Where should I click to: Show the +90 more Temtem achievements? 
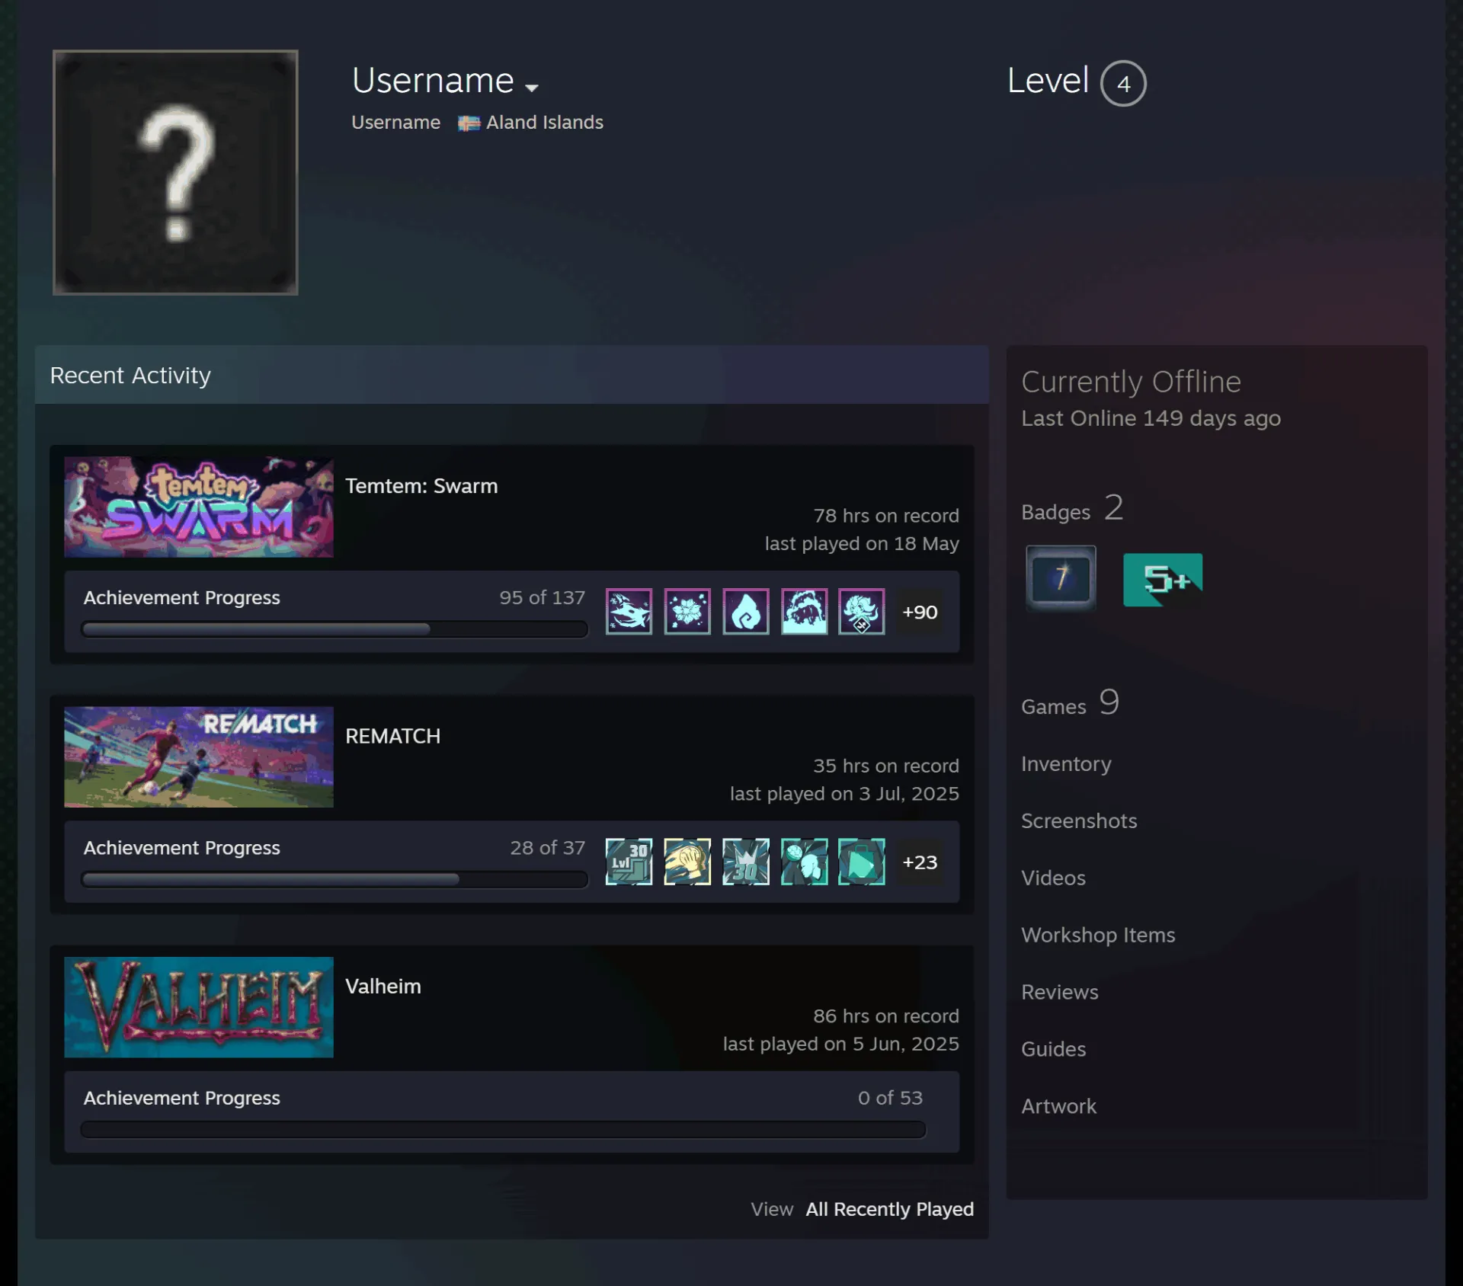click(x=920, y=612)
